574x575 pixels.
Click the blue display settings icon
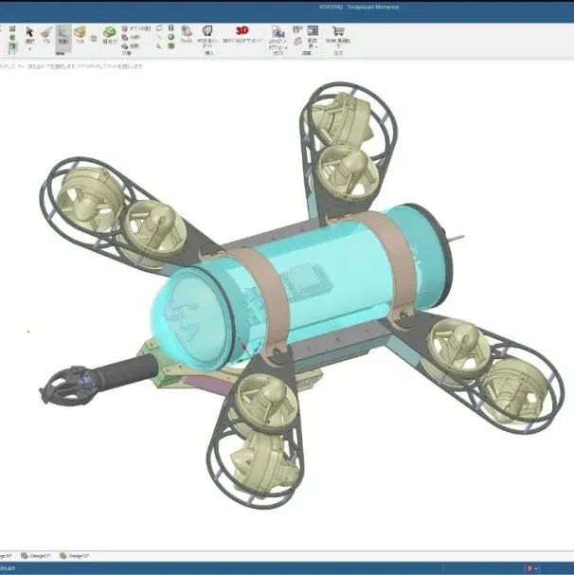point(313,31)
